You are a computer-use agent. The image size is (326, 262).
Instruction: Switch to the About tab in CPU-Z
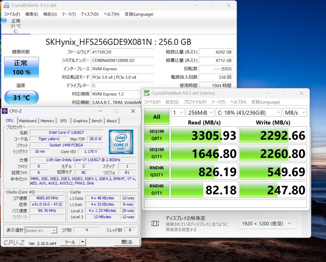pyautogui.click(x=112, y=121)
